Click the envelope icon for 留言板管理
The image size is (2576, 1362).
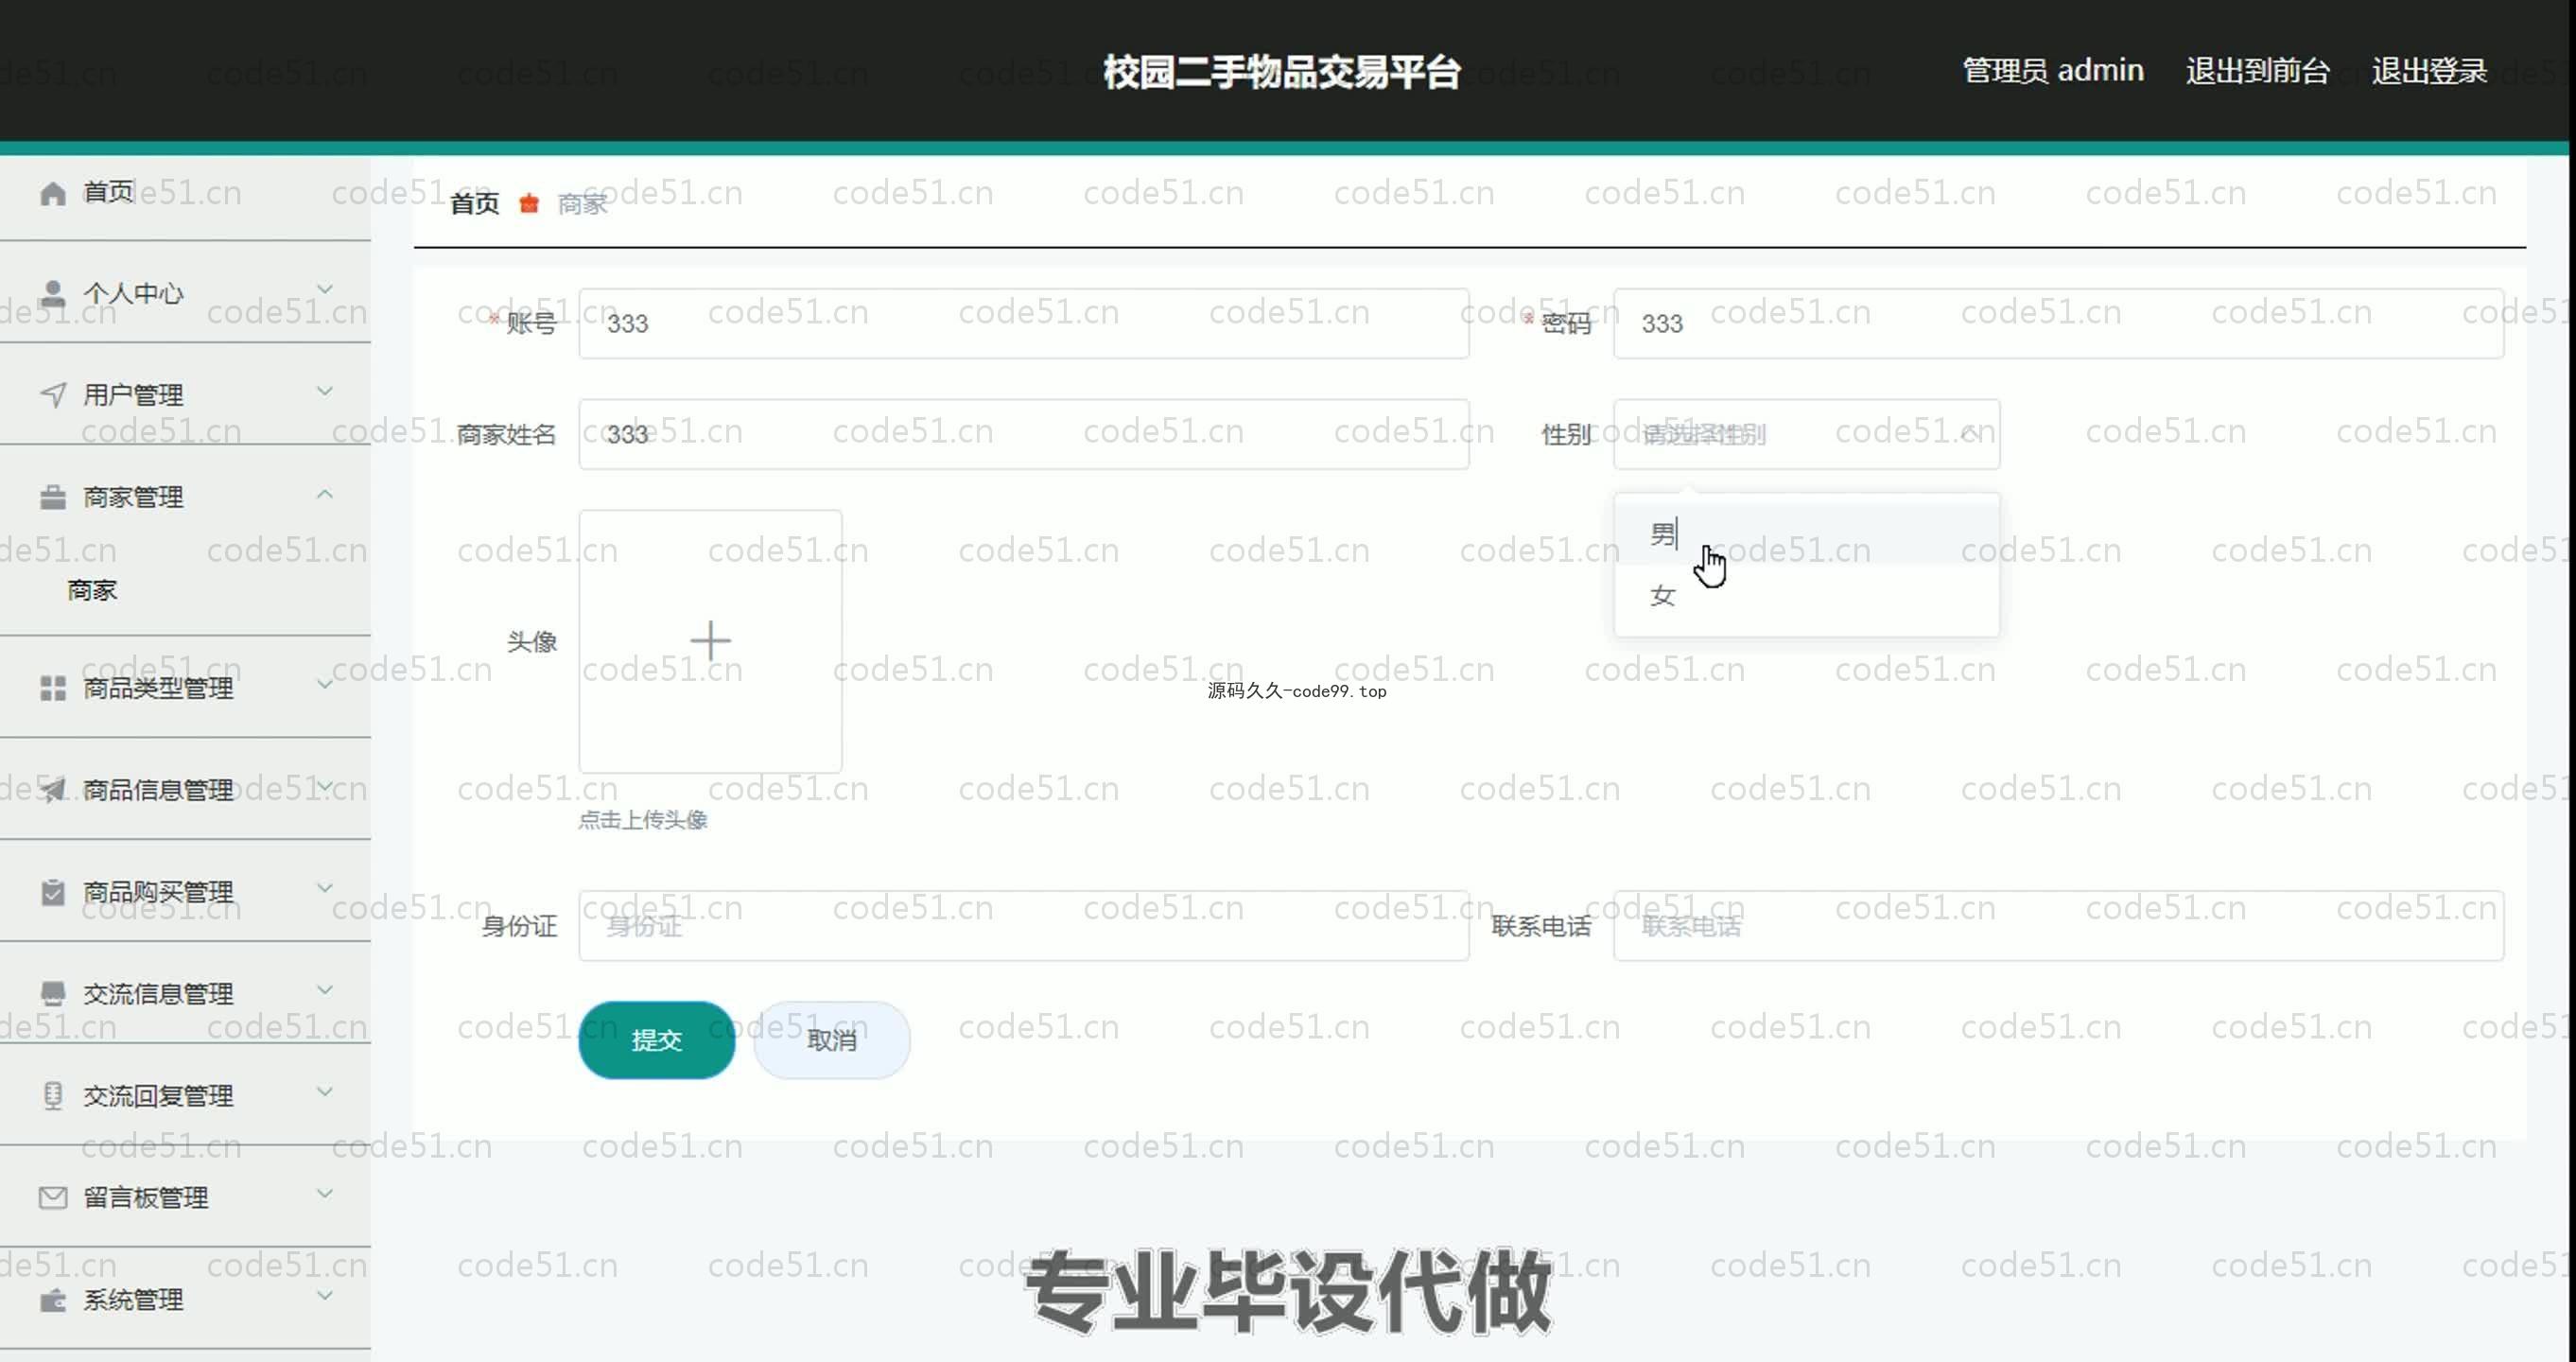click(x=53, y=1198)
